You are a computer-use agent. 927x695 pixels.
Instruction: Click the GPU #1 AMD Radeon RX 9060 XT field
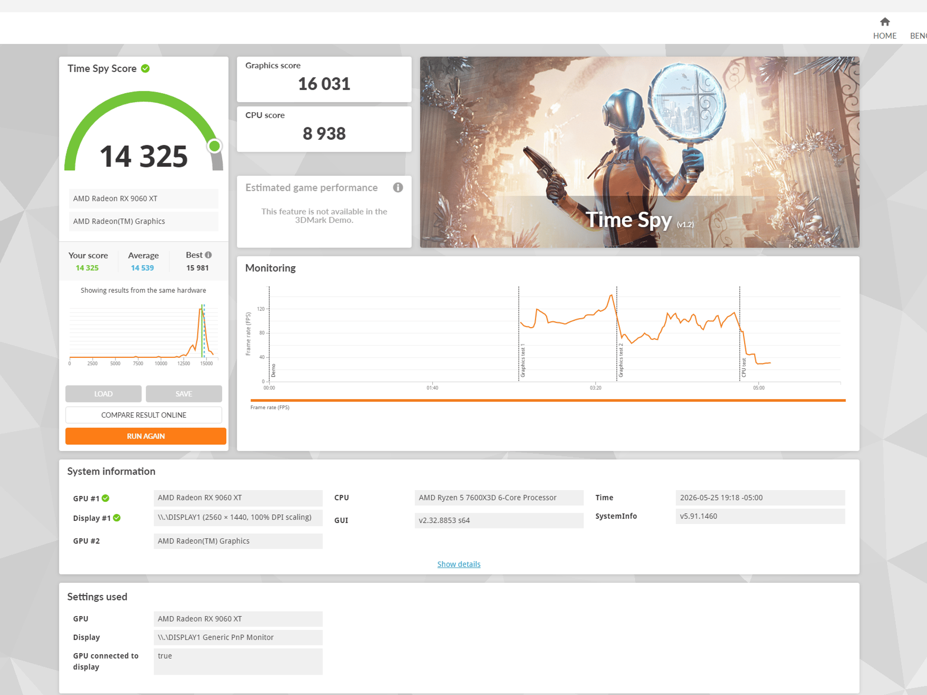click(x=238, y=498)
